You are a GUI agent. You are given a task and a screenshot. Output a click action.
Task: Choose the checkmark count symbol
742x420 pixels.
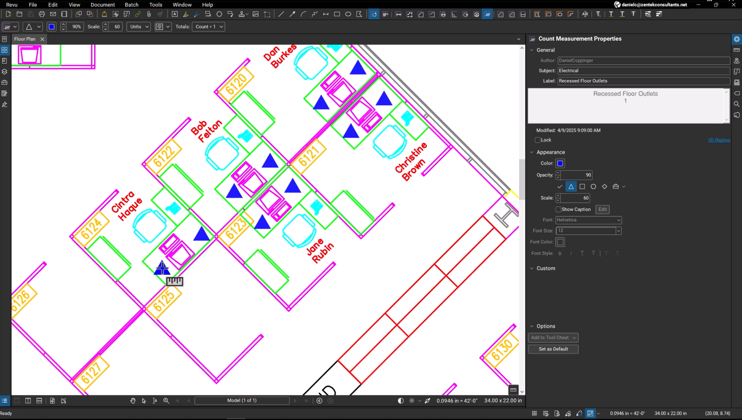click(x=560, y=187)
